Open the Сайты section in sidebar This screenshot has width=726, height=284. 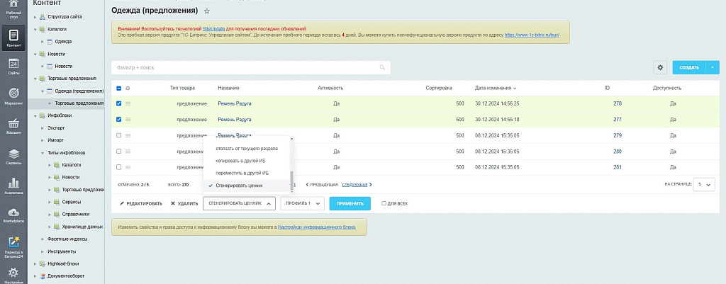pyautogui.click(x=13, y=67)
